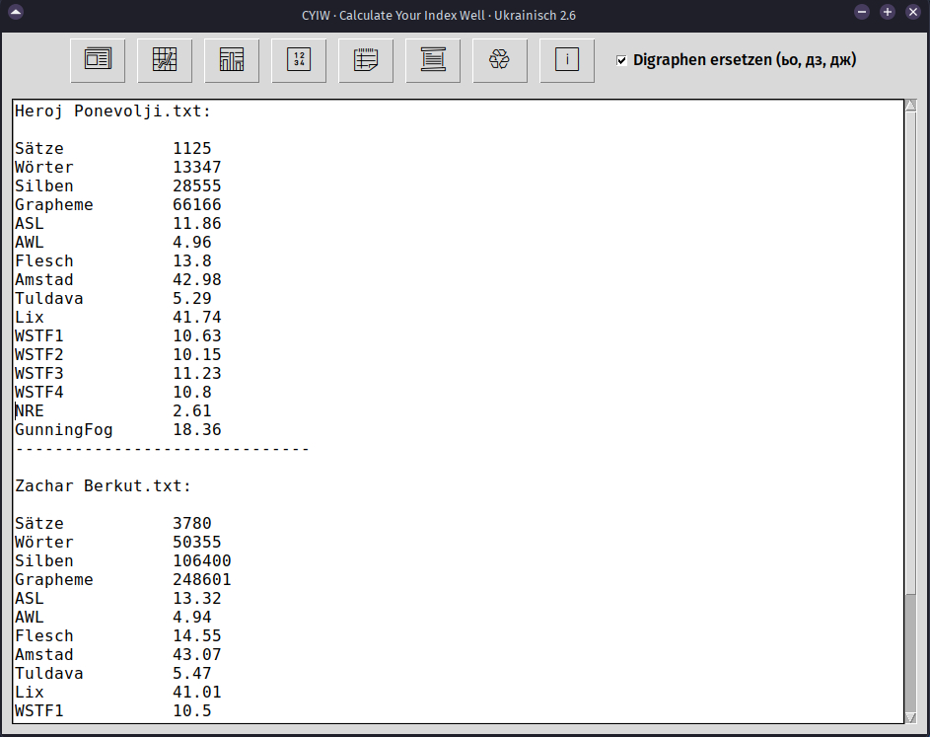The width and height of the screenshot is (930, 737).
Task: Open the window menu at the title bar's left
Action: 15,13
